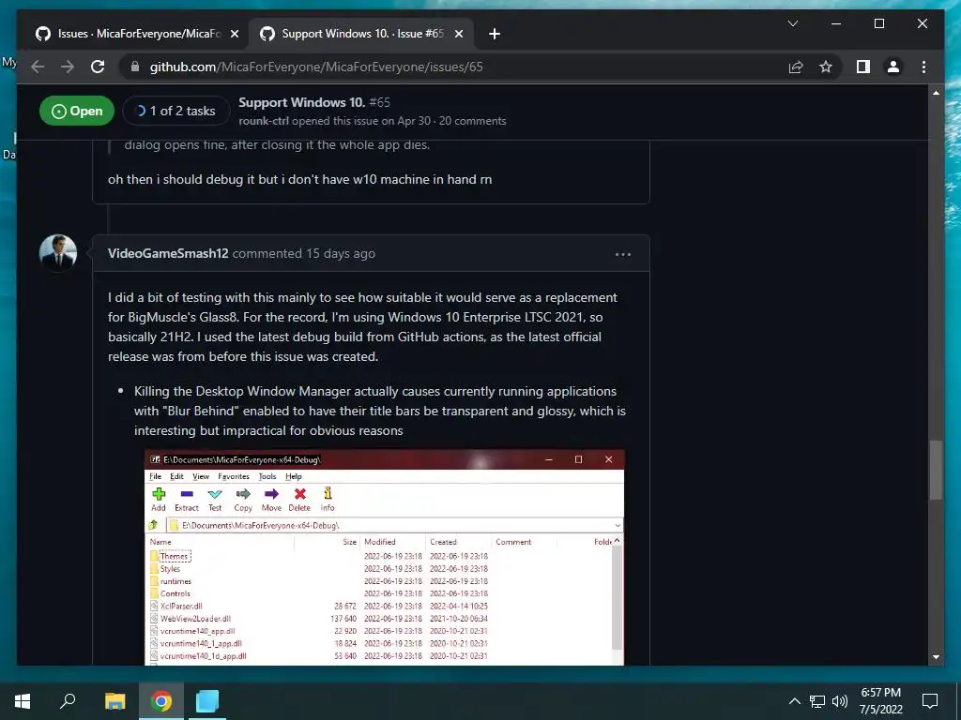This screenshot has width=961, height=720.
Task: Open the embedded 7-Zip screenshot image
Action: [384, 557]
